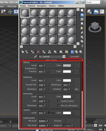Click Go to Parent icon
106x131 pixels.
(x=77, y=52)
